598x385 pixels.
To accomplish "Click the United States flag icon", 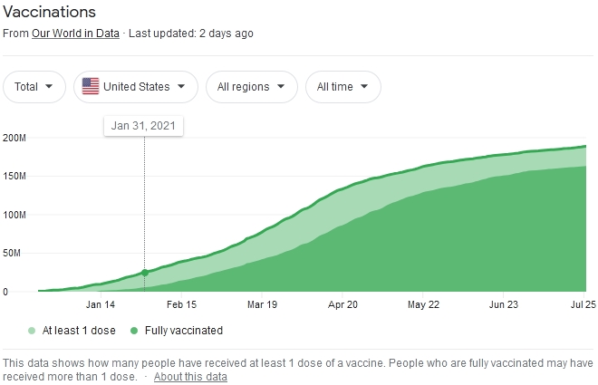I will (x=91, y=86).
